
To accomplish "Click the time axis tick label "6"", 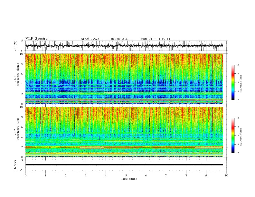I will (x=146, y=175).
